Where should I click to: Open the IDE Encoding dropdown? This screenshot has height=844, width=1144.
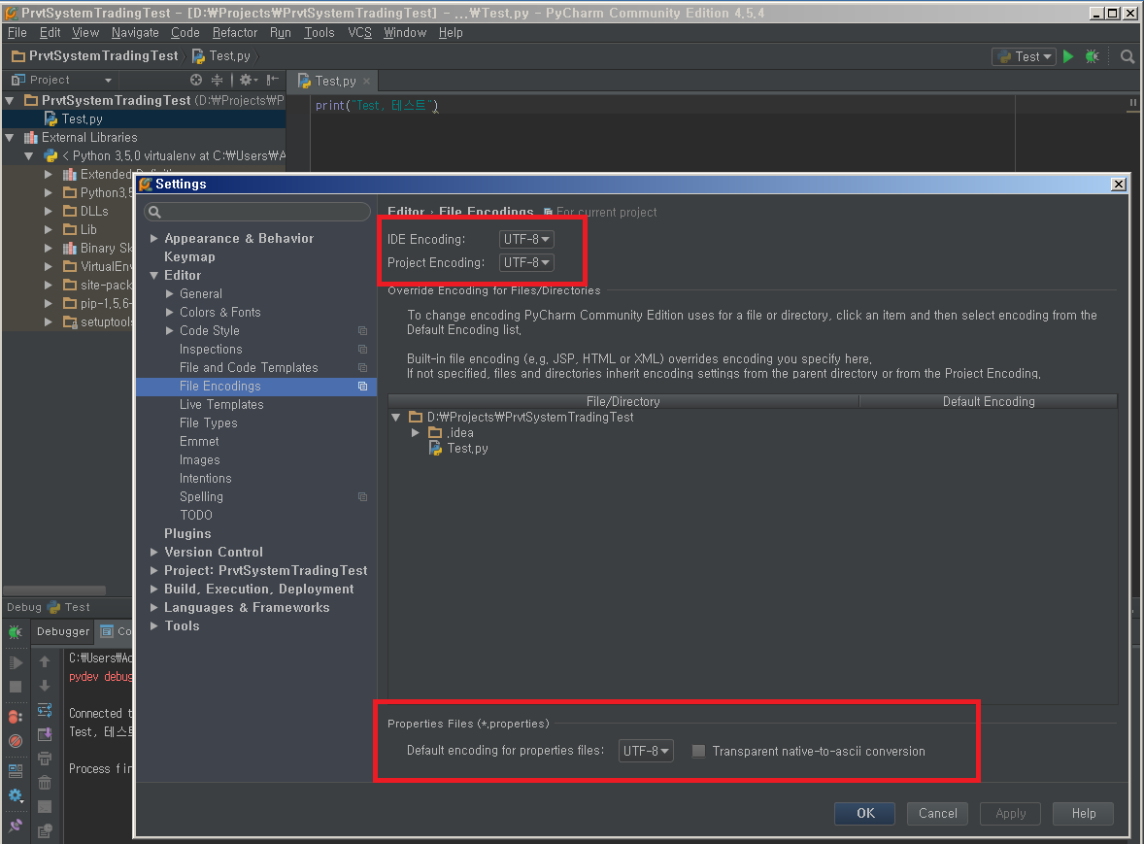[526, 239]
